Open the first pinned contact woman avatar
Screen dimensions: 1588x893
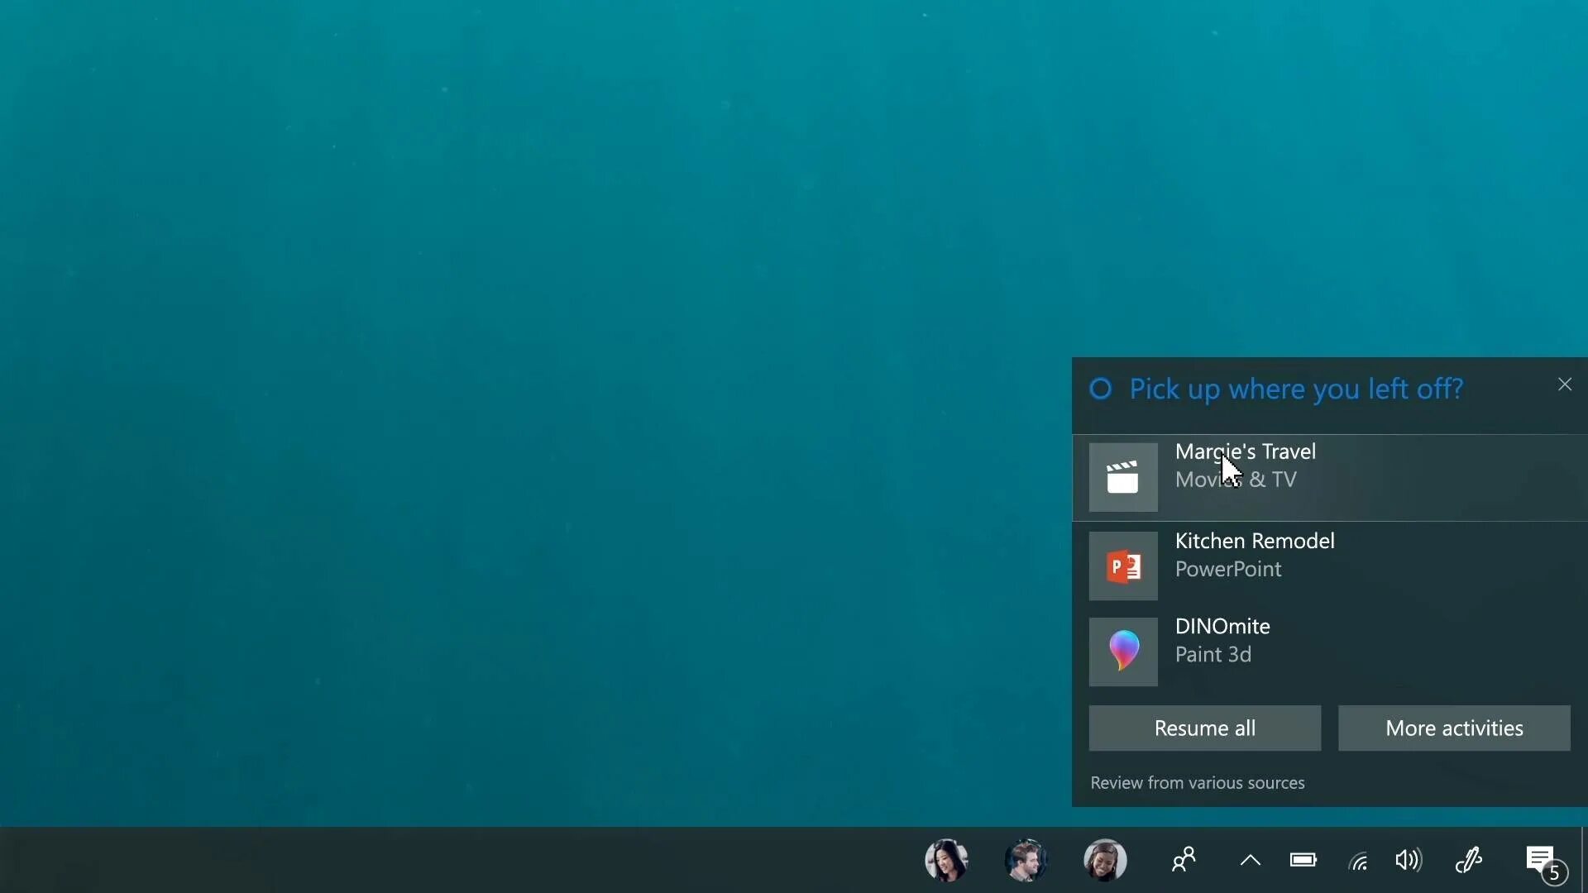tap(946, 860)
